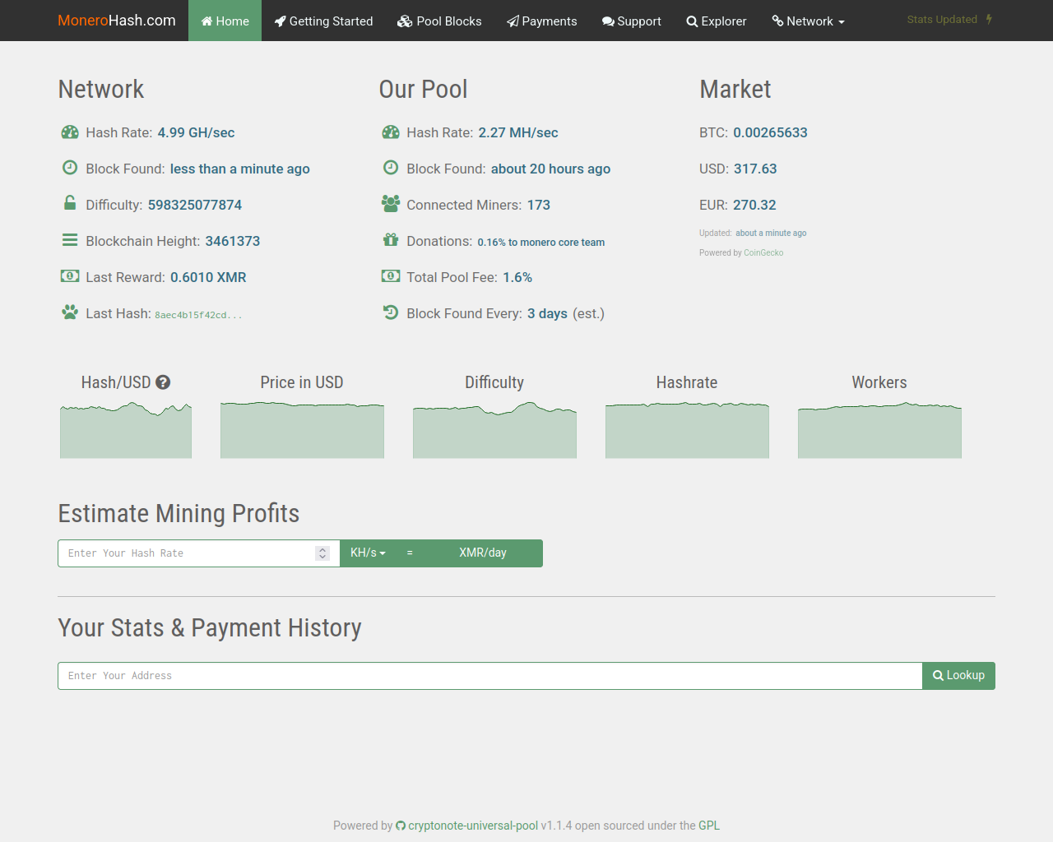Viewport: 1053px width, 842px height.
Task: Click the difficulty value 598325077874
Action: tap(195, 205)
